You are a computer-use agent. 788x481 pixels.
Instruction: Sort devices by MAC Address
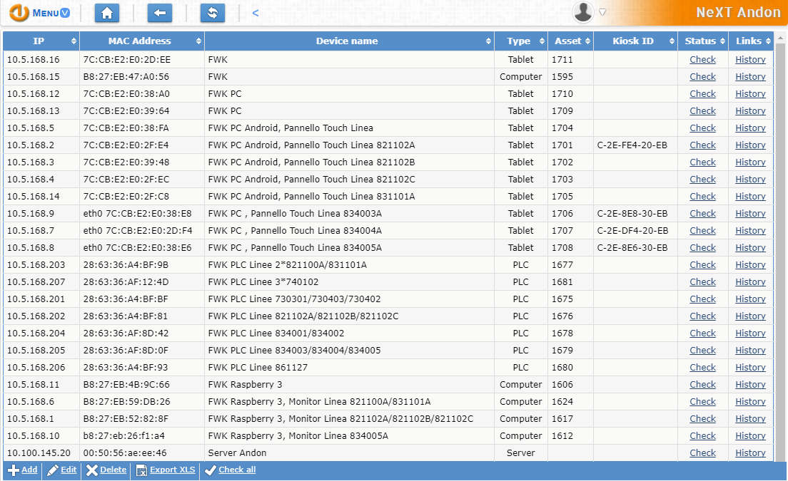pos(141,41)
